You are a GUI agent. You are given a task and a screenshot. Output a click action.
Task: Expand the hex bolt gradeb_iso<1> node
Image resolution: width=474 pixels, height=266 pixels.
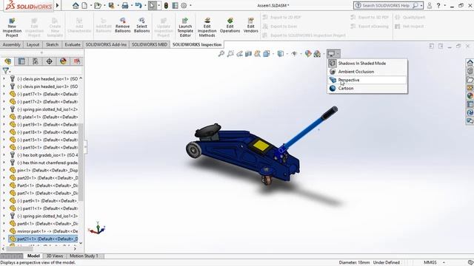pos(4,154)
